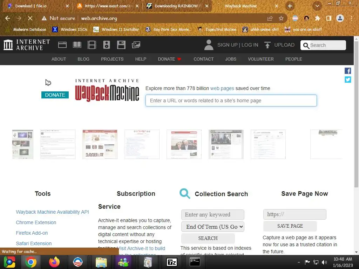
Task: Switch to Downloading RAINBOW tab
Action: pyautogui.click(x=176, y=6)
